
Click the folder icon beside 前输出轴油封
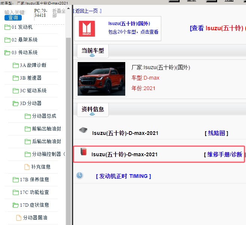point(28,129)
